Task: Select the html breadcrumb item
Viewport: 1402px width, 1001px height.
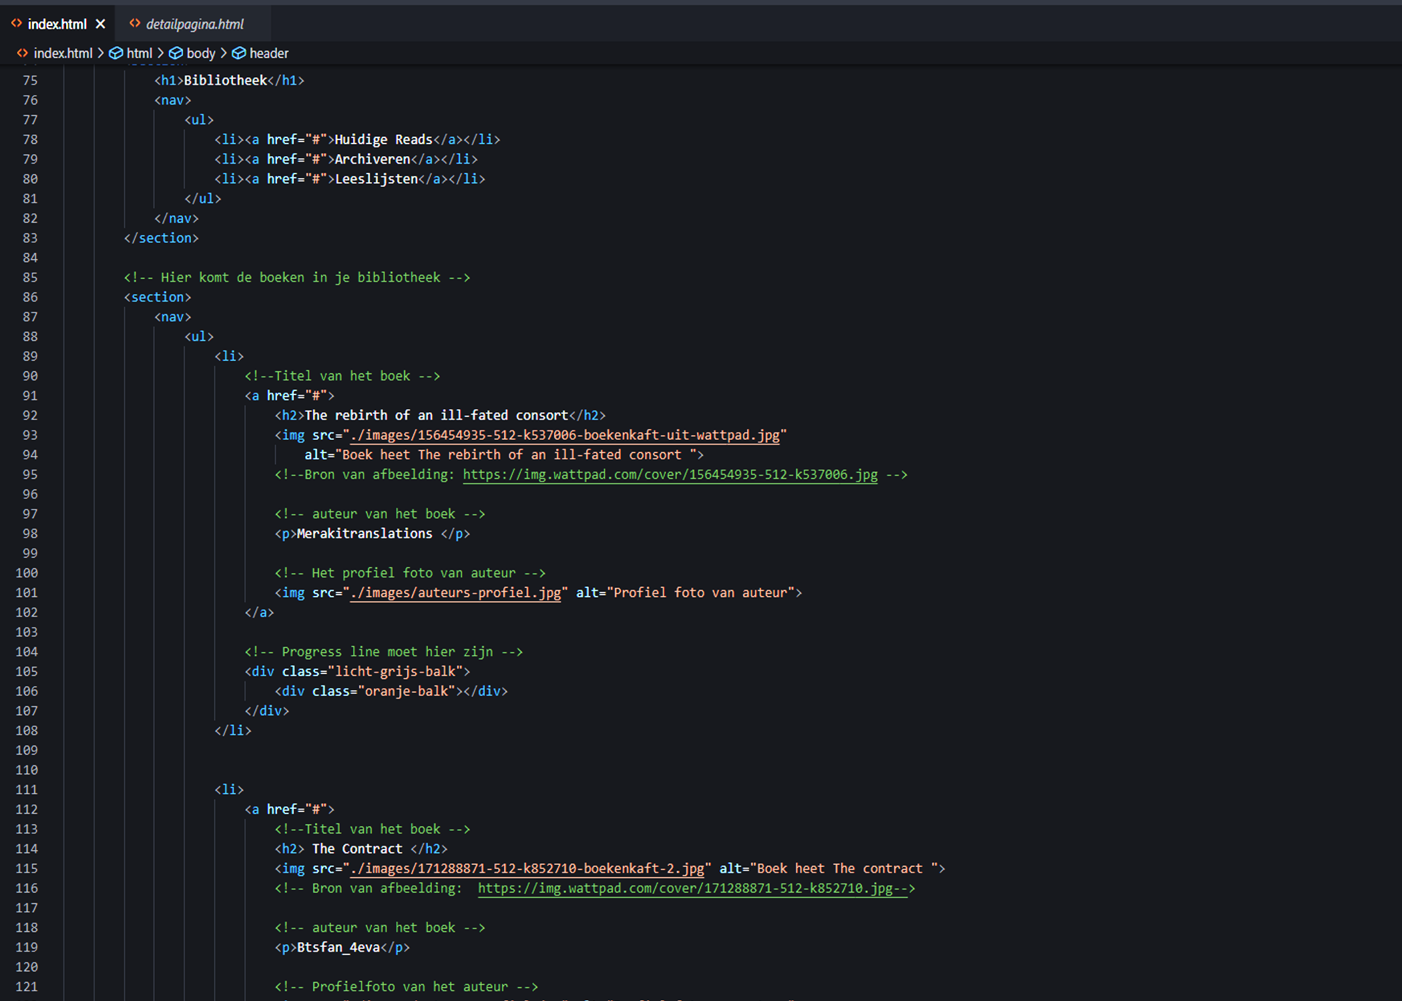Action: click(x=140, y=53)
